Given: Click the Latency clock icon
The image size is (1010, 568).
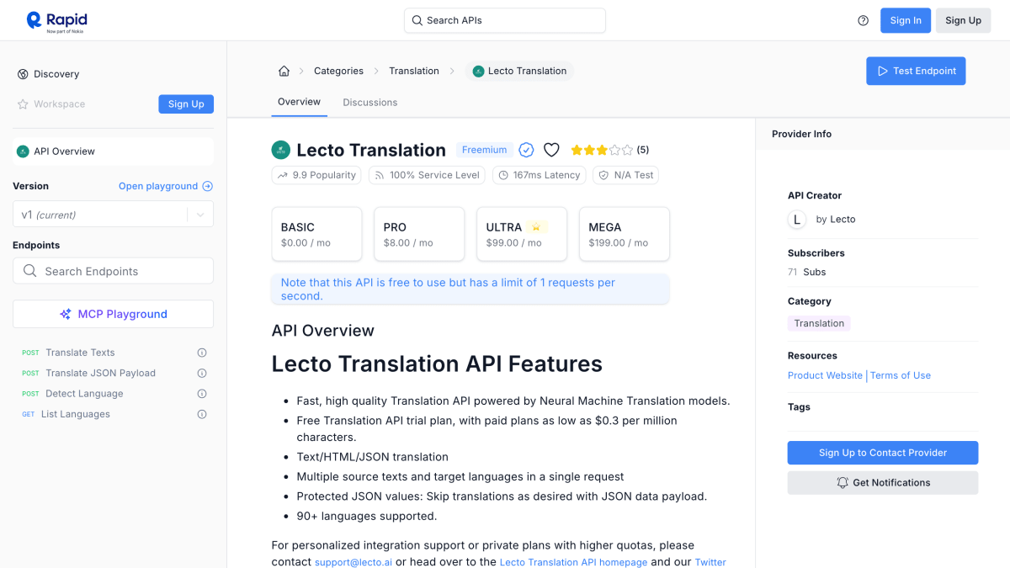Looking at the screenshot, I should (x=503, y=175).
